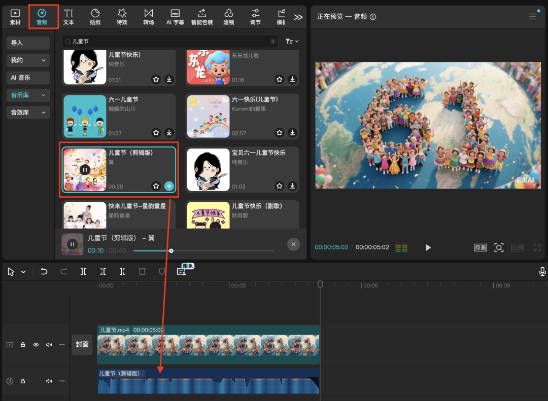The width and height of the screenshot is (548, 401).
Task: Click the undo arrow in timeline toolbar
Action: (44, 272)
